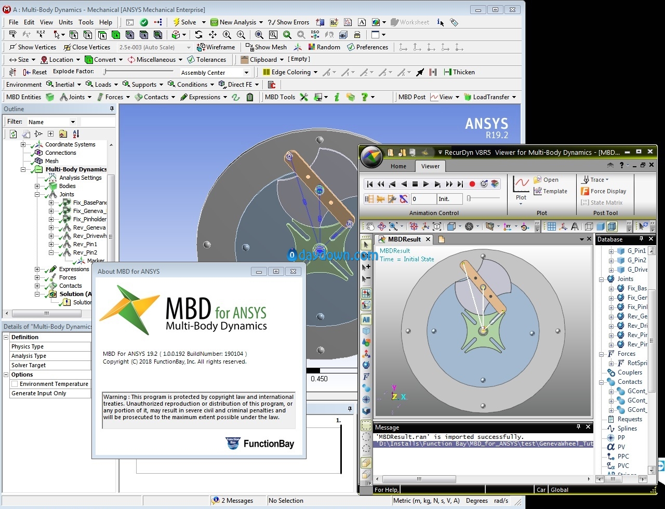Click Open in RecurDyn Plot group
Image resolution: width=665 pixels, height=509 pixels.
(546, 180)
